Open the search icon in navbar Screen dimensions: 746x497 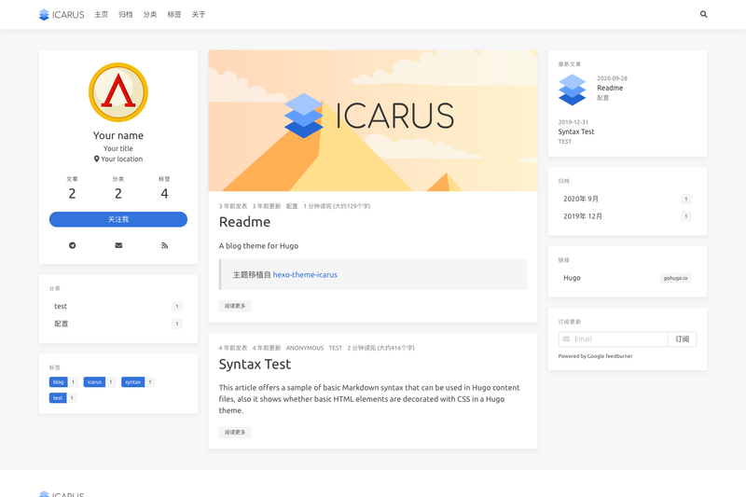pos(703,14)
